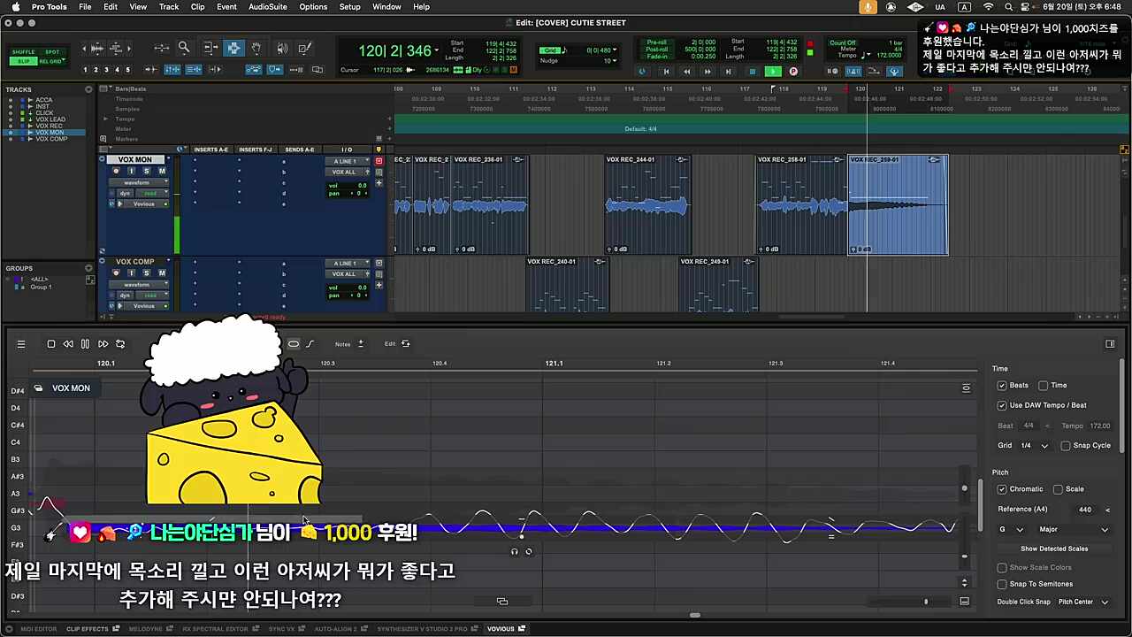
Task: Open VOX MON automation mode read dropdown
Action: [x=151, y=193]
